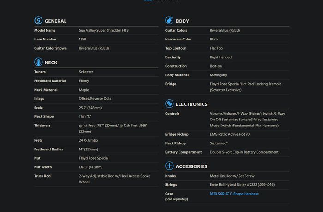Click the Truss Rod specification row

96,179
